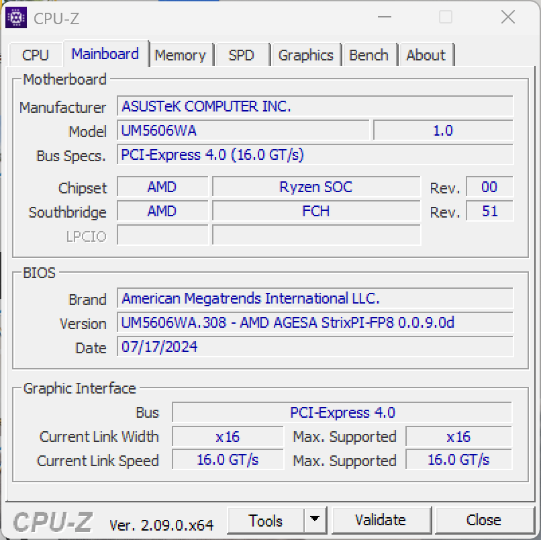
Task: Click the BIOS Version field
Action: coord(315,323)
